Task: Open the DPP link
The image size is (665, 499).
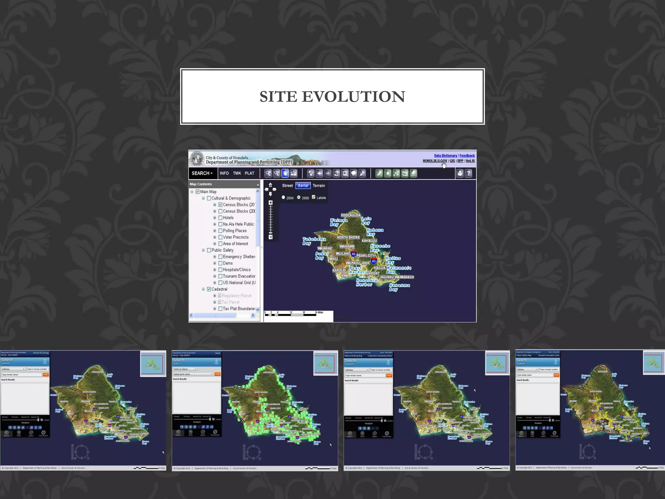Action: (460, 161)
